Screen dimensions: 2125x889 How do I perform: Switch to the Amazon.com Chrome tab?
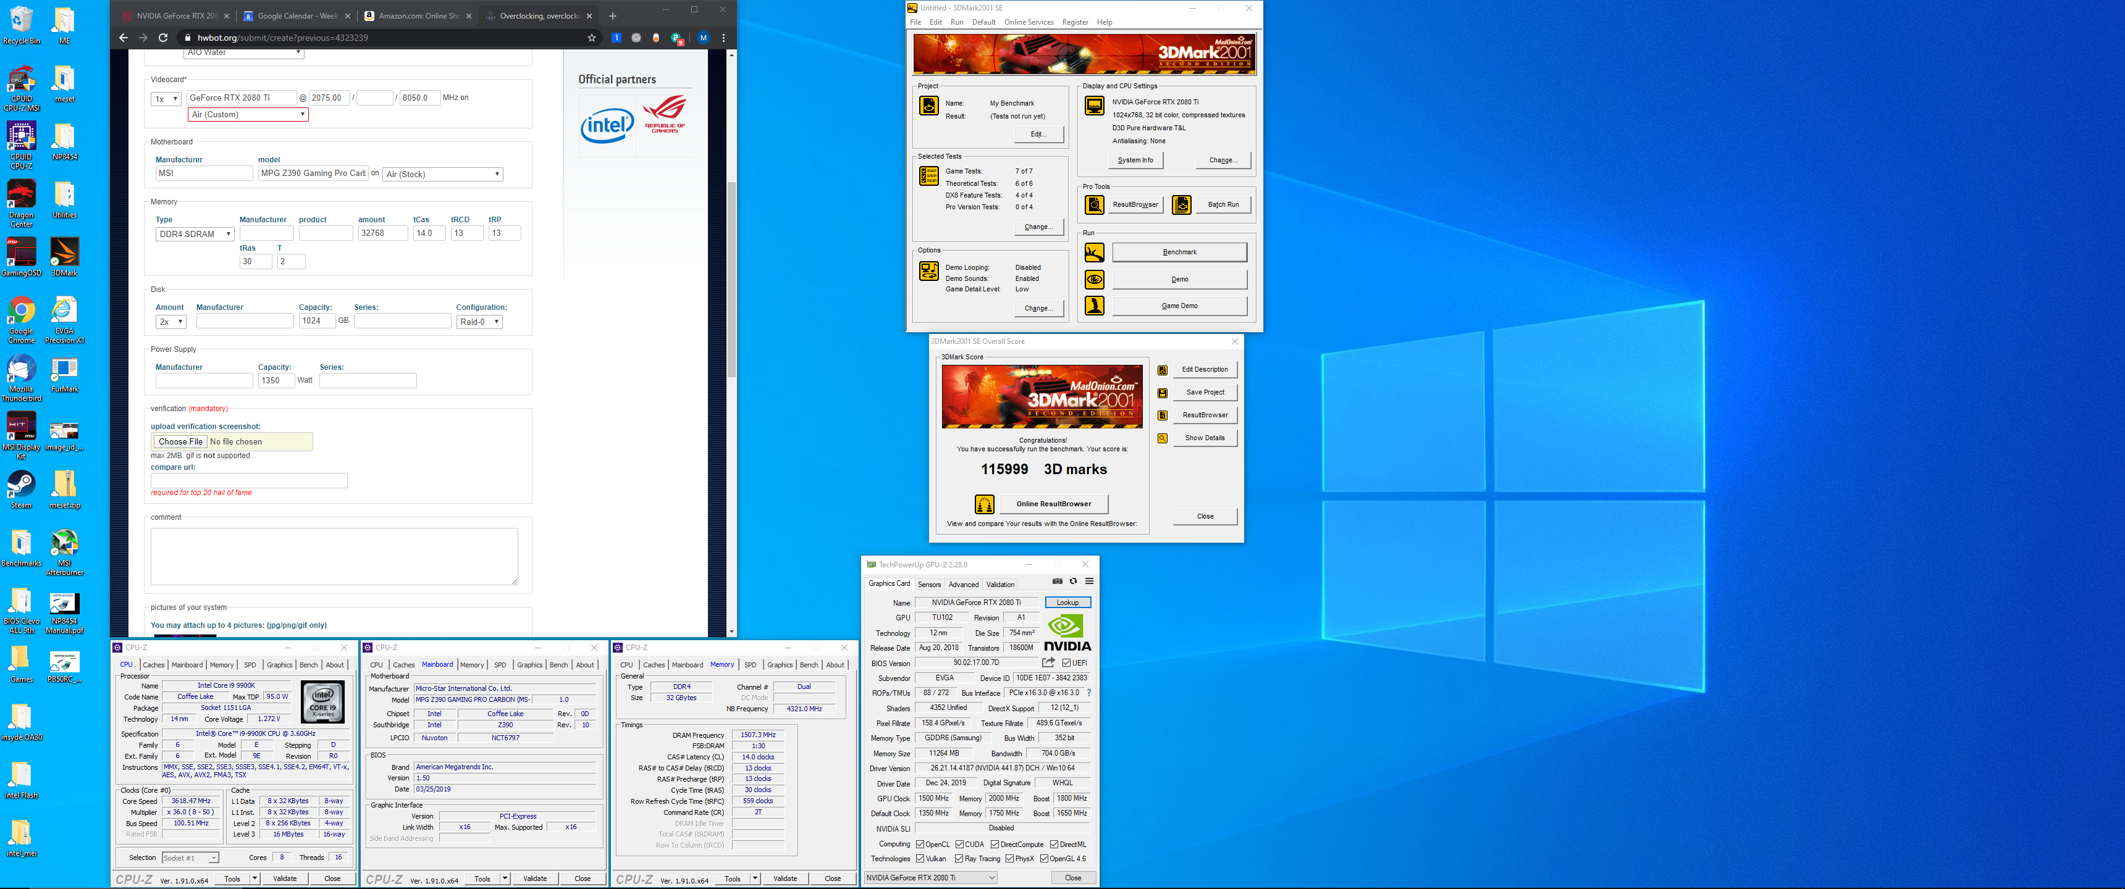pyautogui.click(x=418, y=15)
